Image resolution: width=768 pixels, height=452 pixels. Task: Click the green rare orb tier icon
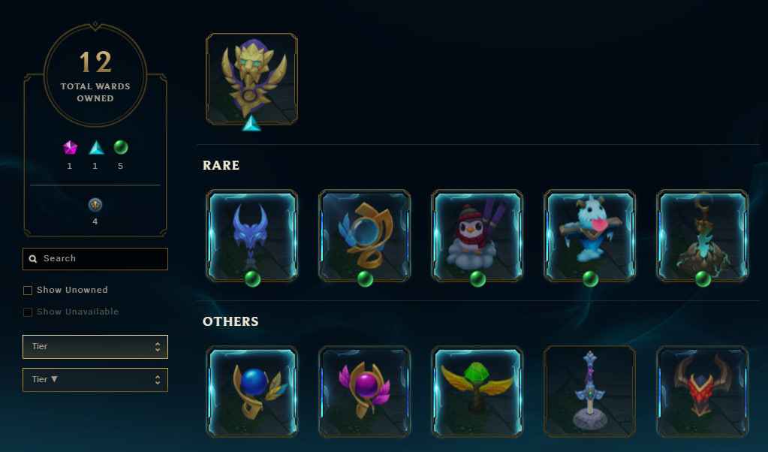(x=120, y=147)
